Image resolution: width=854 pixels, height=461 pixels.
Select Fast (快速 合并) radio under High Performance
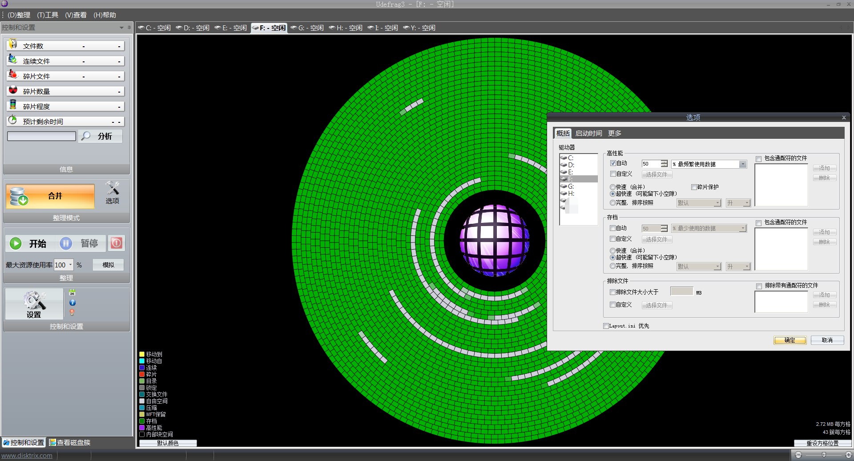click(x=613, y=187)
